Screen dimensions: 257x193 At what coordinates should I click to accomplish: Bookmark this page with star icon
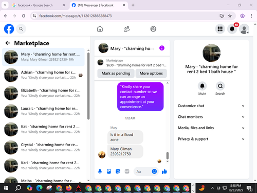(x=230, y=16)
